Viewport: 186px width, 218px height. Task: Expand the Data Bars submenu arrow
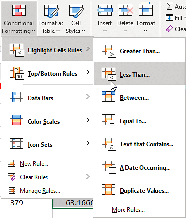tap(88, 97)
